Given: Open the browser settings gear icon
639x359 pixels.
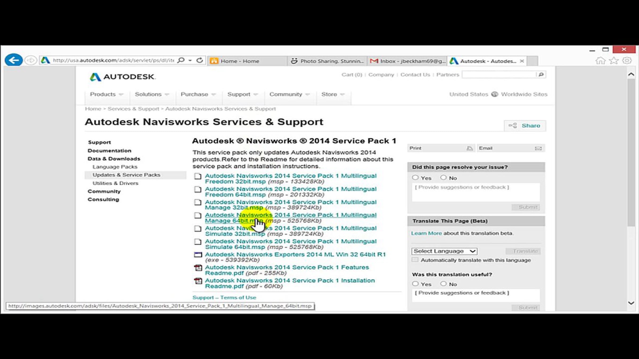Looking at the screenshot, I should coord(627,61).
